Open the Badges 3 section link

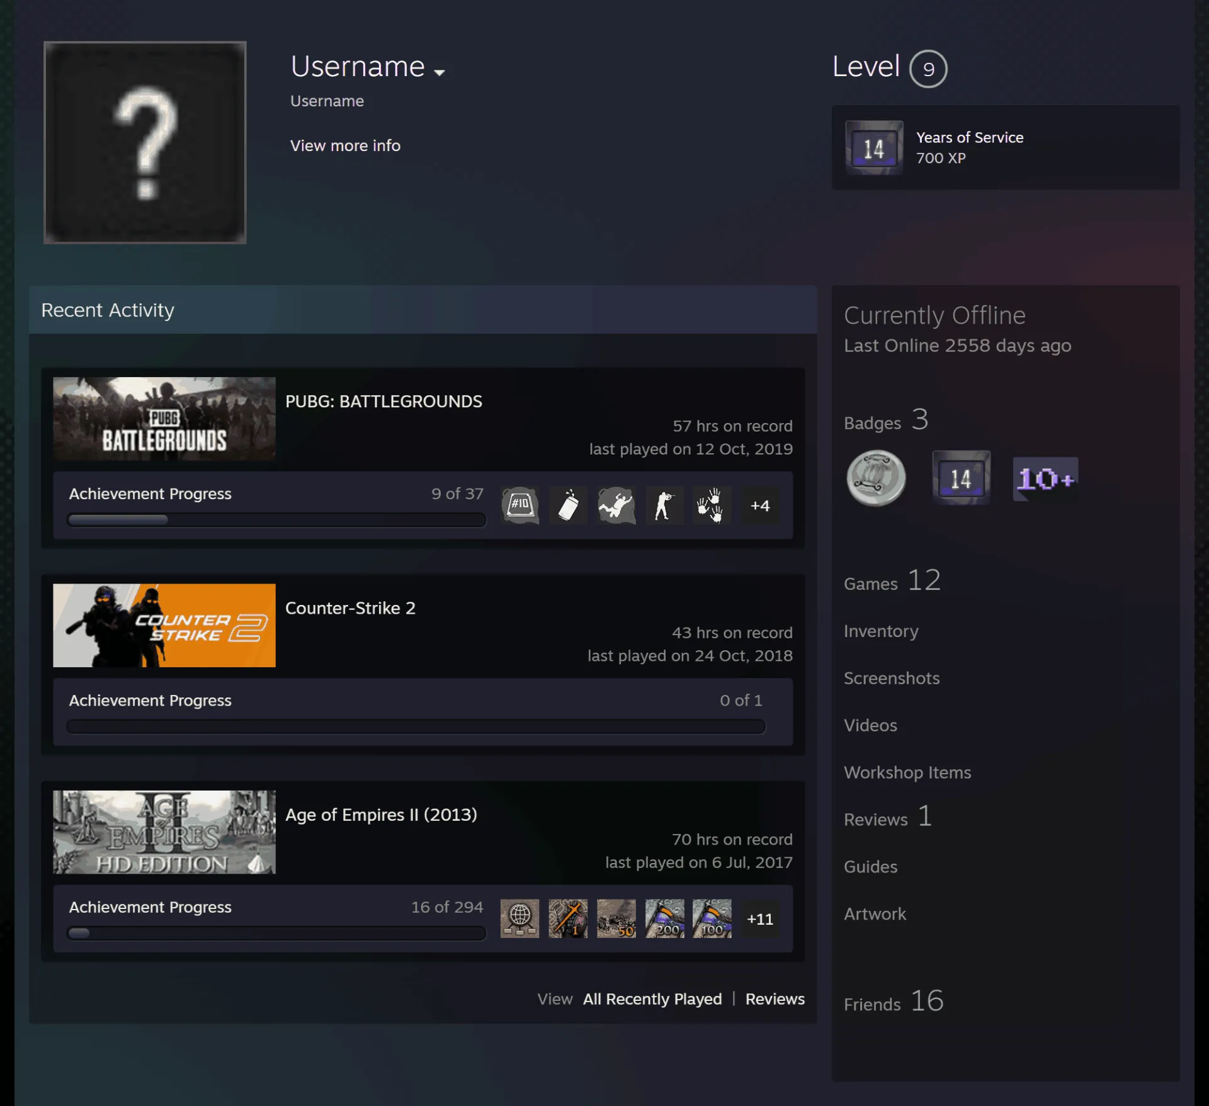[886, 420]
